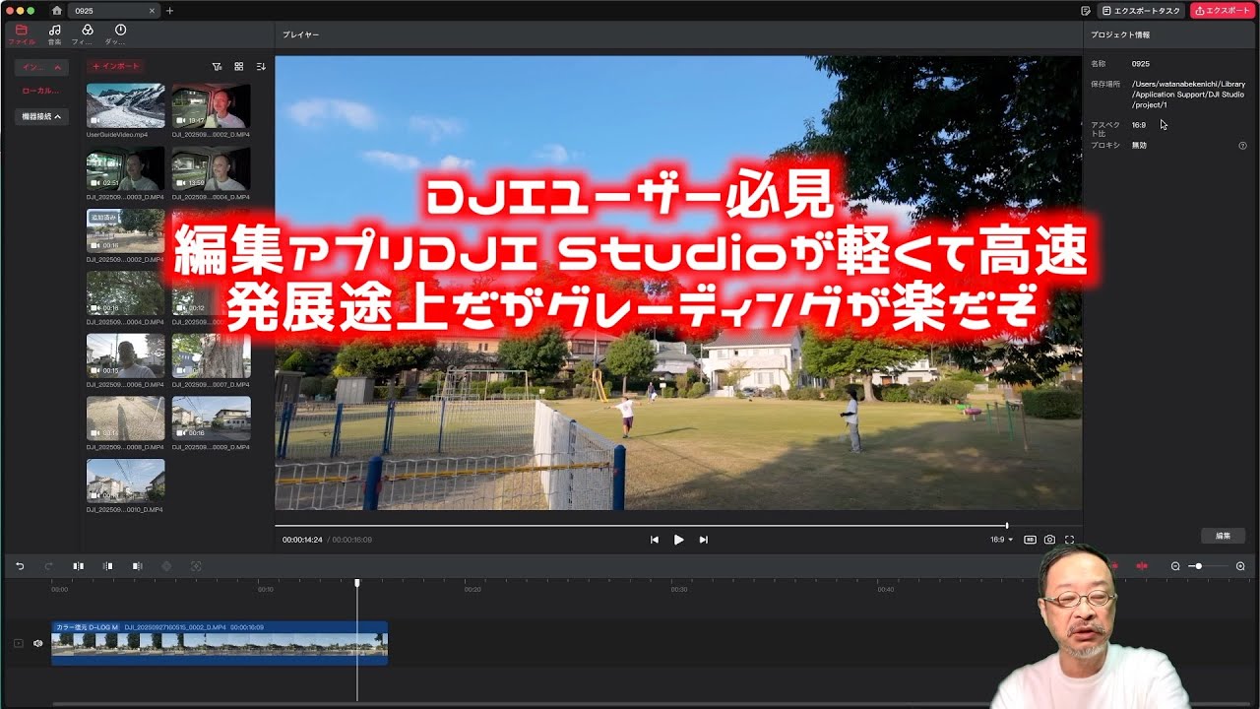Screen dimensions: 1260x709
Task: Toggle the player safe-frame overlay icon
Action: point(1030,540)
